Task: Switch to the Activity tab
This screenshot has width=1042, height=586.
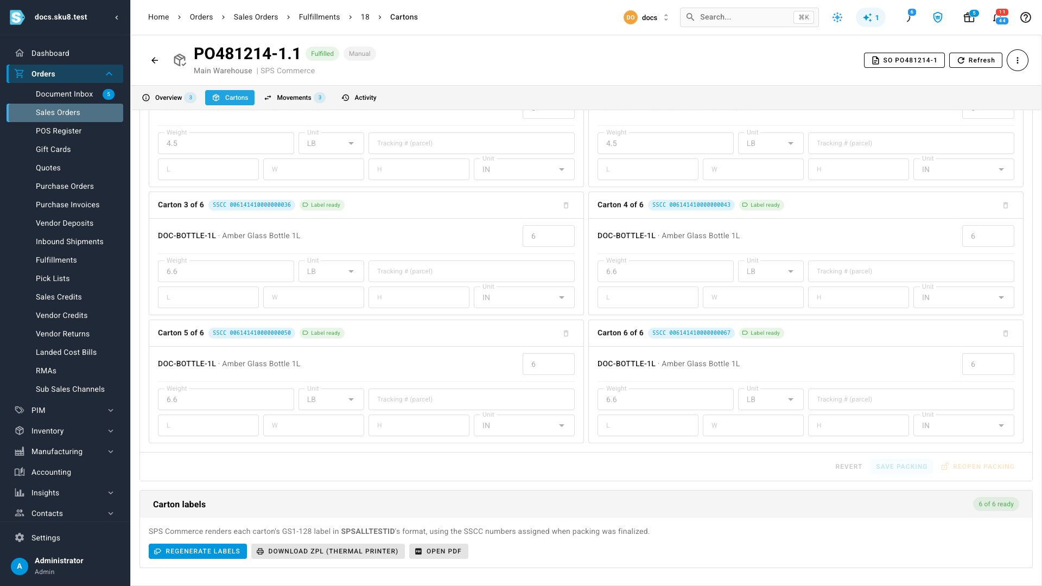Action: click(x=359, y=98)
